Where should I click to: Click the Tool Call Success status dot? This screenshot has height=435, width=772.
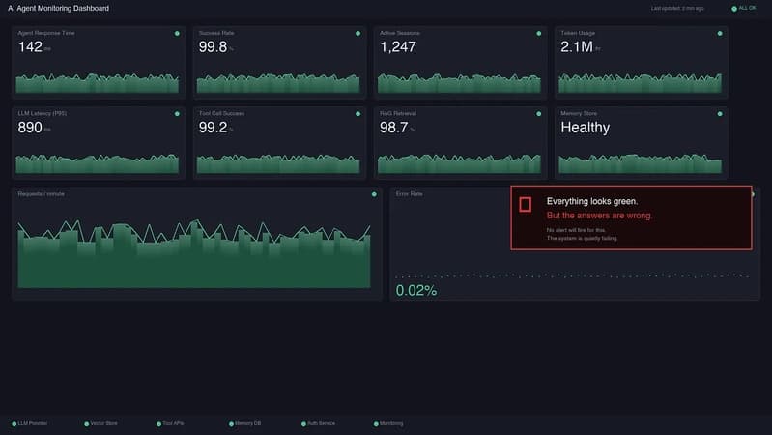[357, 114]
